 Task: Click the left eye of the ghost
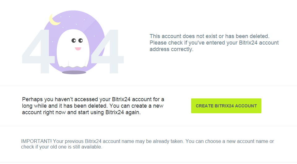pos(74,41)
